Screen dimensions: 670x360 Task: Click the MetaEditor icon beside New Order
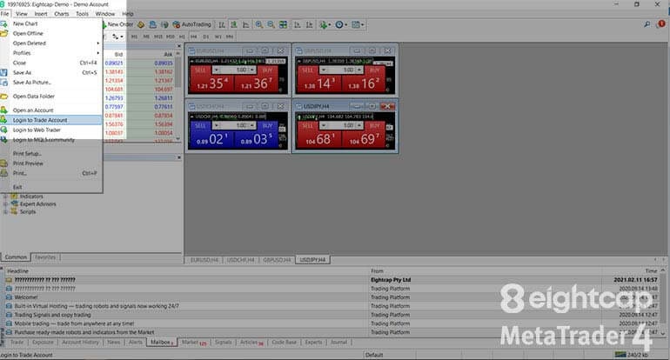[x=141, y=24]
